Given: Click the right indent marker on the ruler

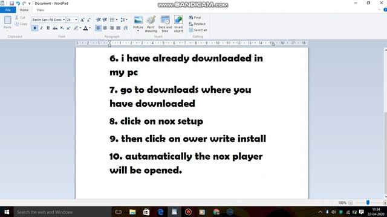Looking at the screenshot, I should point(273,44).
